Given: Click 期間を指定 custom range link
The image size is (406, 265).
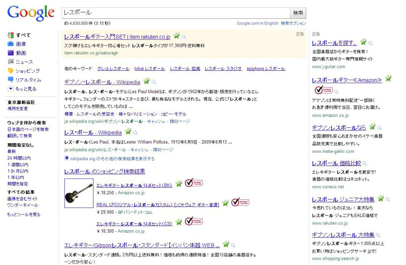Looking at the screenshot, I should (17, 184).
